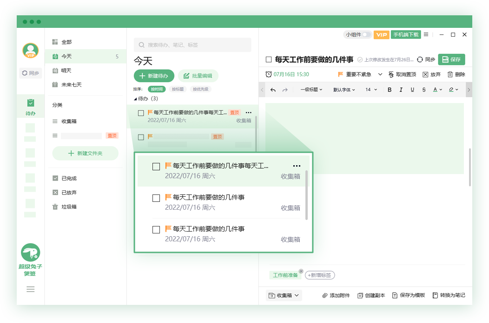Toggle the 小组件 widget switch
Screen dimensions: 489x323
(366, 34)
